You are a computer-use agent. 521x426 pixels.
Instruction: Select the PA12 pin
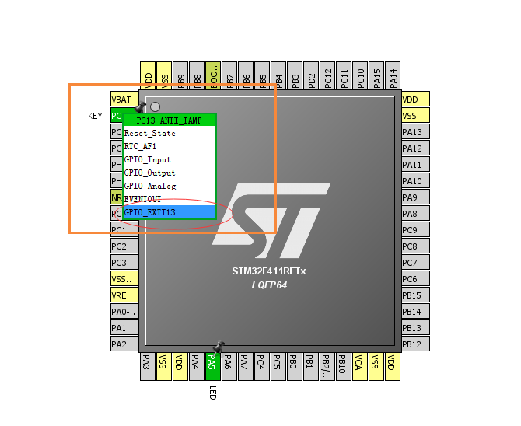coord(416,148)
